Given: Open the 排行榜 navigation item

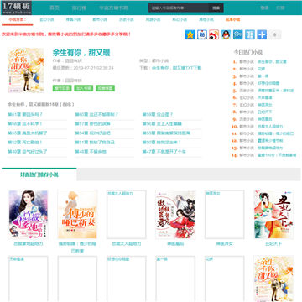Looking at the screenshot, I should 79,8.
